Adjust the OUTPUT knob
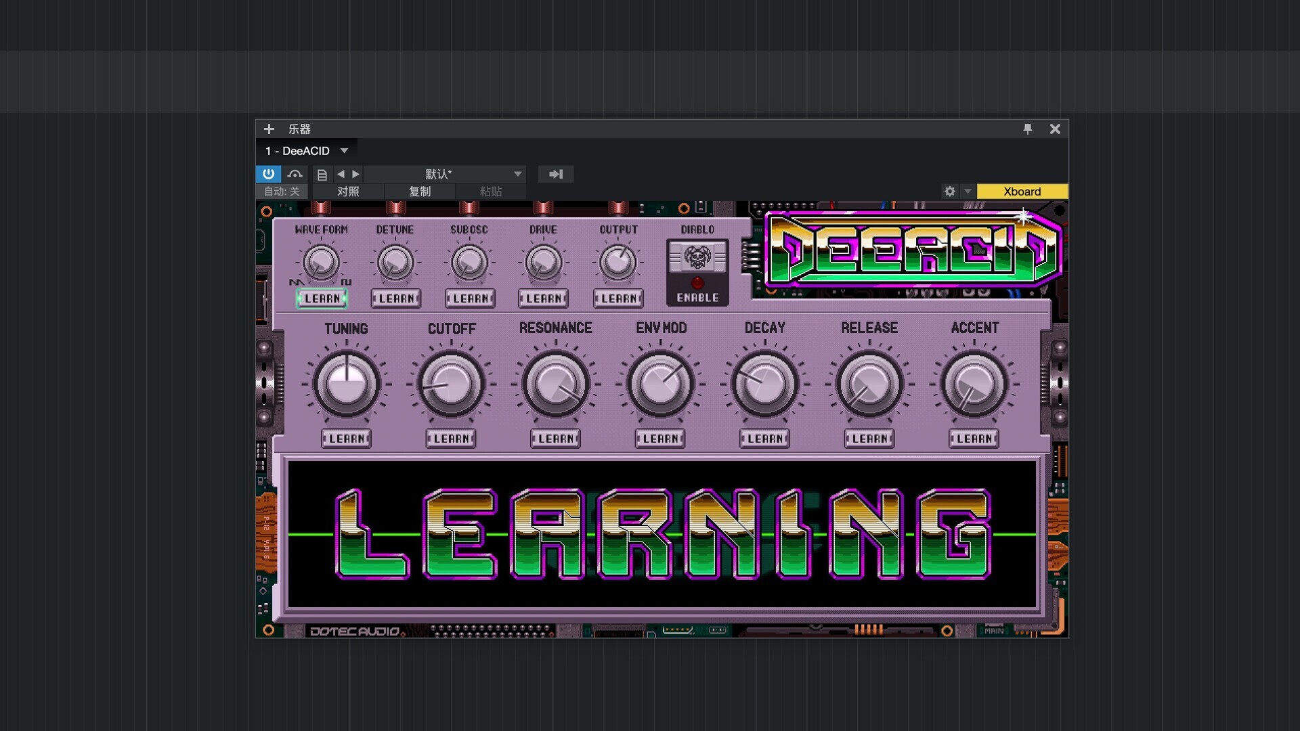This screenshot has height=731, width=1300. pos(617,262)
